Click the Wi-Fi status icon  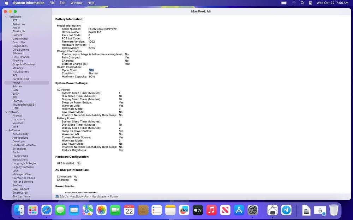[294, 3]
